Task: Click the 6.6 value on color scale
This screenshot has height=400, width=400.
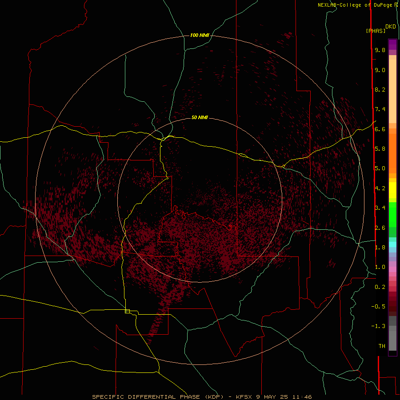Action: click(380, 129)
